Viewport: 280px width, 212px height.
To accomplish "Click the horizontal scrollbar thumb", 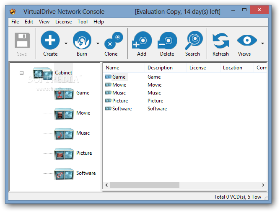I will [145, 185].
